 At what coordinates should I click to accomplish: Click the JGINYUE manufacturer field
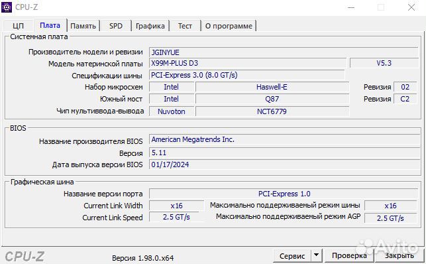coord(284,52)
